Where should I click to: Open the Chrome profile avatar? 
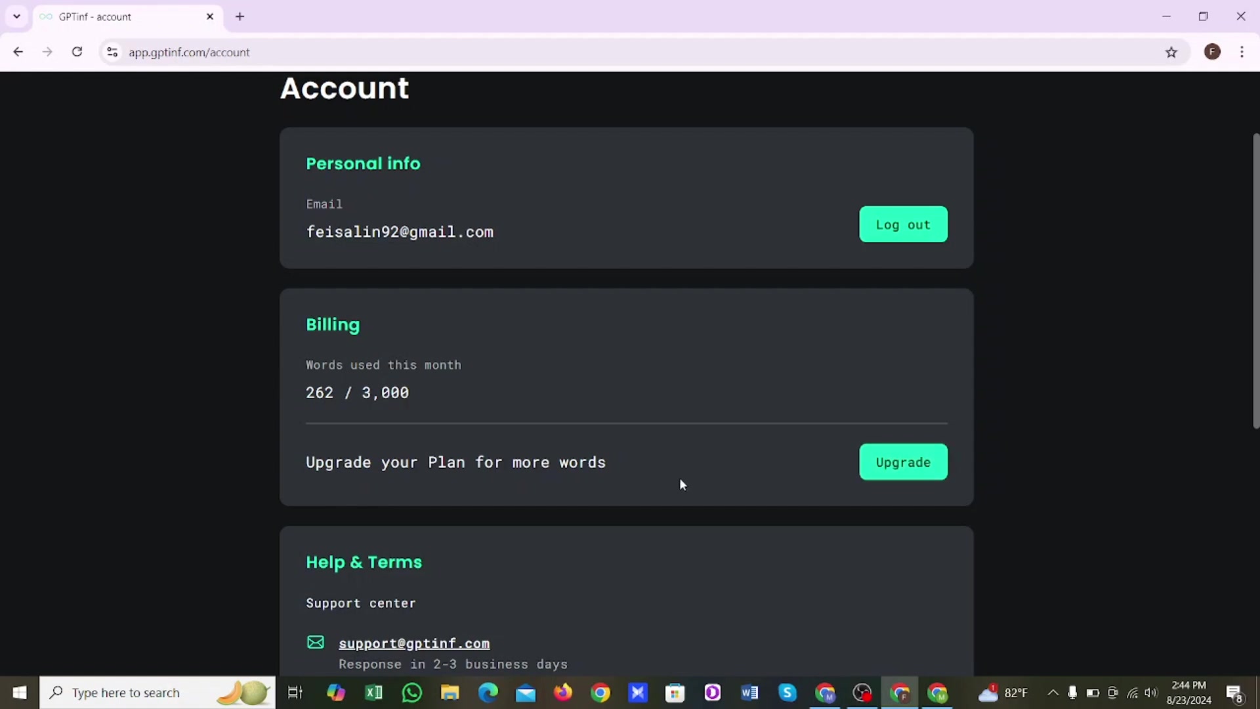[x=1212, y=52]
